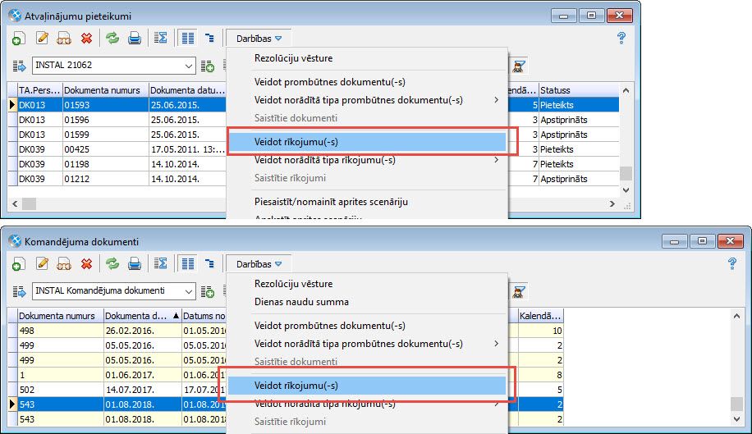Click the view glasses icon in Atvaļinājumu pieteikumi

(x=64, y=39)
